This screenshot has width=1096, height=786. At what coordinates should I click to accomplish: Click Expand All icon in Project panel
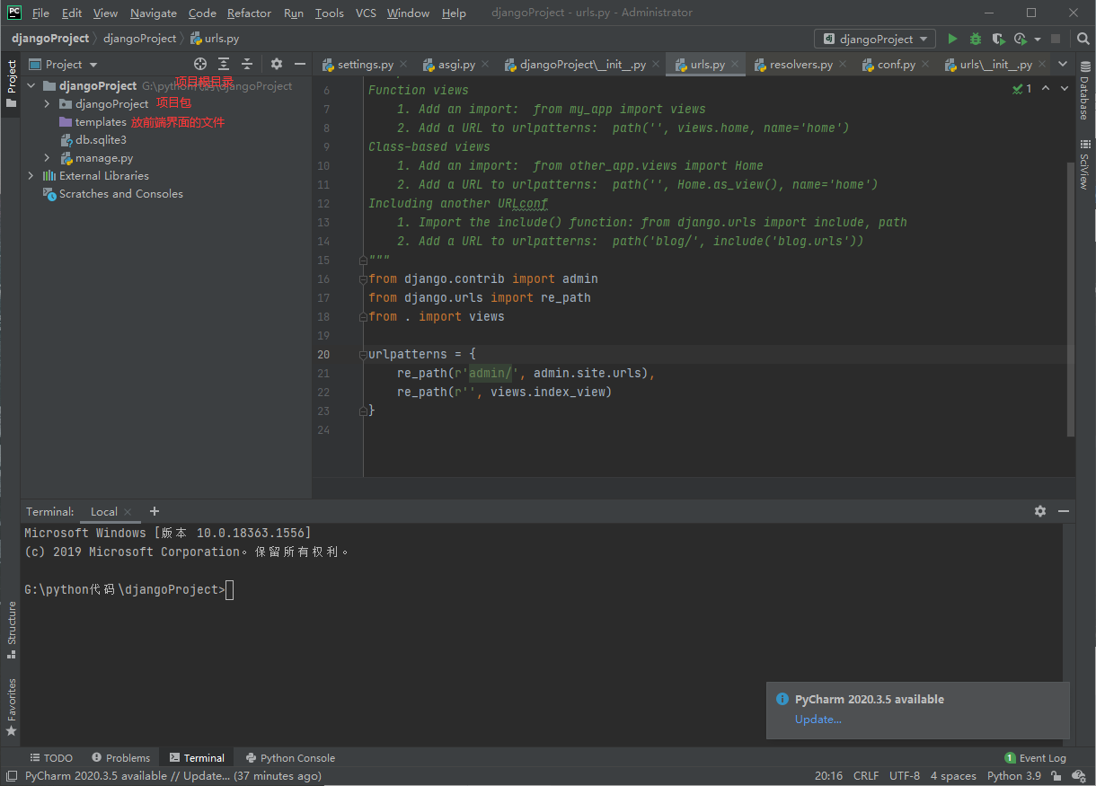click(224, 64)
